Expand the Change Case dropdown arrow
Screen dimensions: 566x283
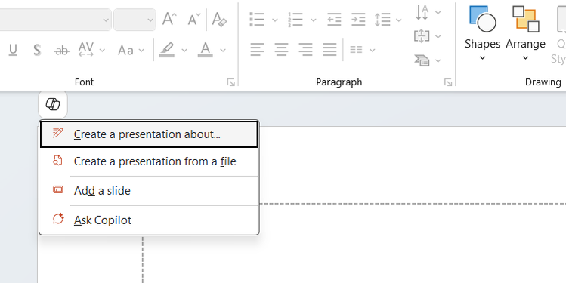[141, 50]
